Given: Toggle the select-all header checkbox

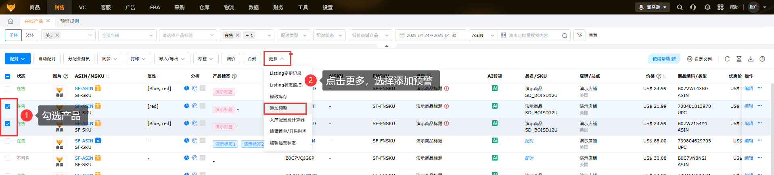Looking at the screenshot, I should coord(7,76).
